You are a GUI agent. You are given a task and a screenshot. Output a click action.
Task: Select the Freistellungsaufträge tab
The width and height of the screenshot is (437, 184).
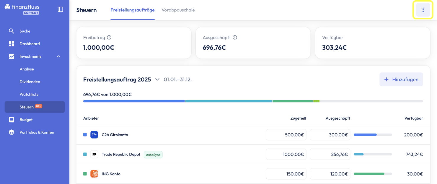pos(133,10)
